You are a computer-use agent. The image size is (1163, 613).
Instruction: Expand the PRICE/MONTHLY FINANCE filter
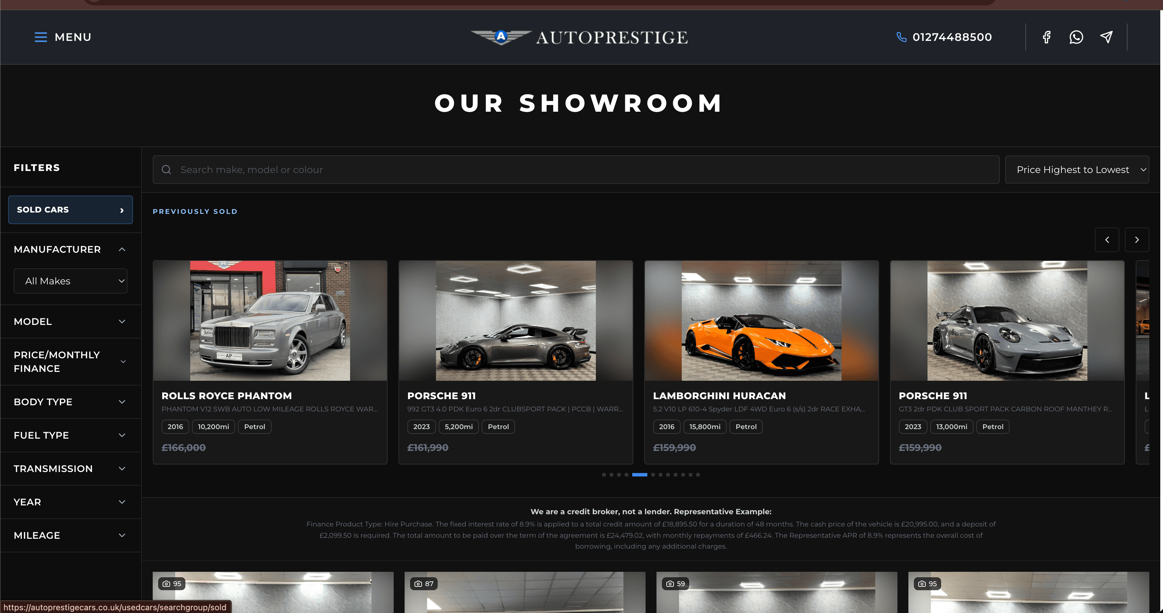71,362
